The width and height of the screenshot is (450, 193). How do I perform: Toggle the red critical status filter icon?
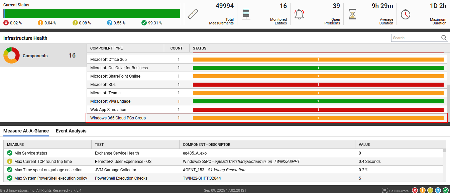pos(415,190)
